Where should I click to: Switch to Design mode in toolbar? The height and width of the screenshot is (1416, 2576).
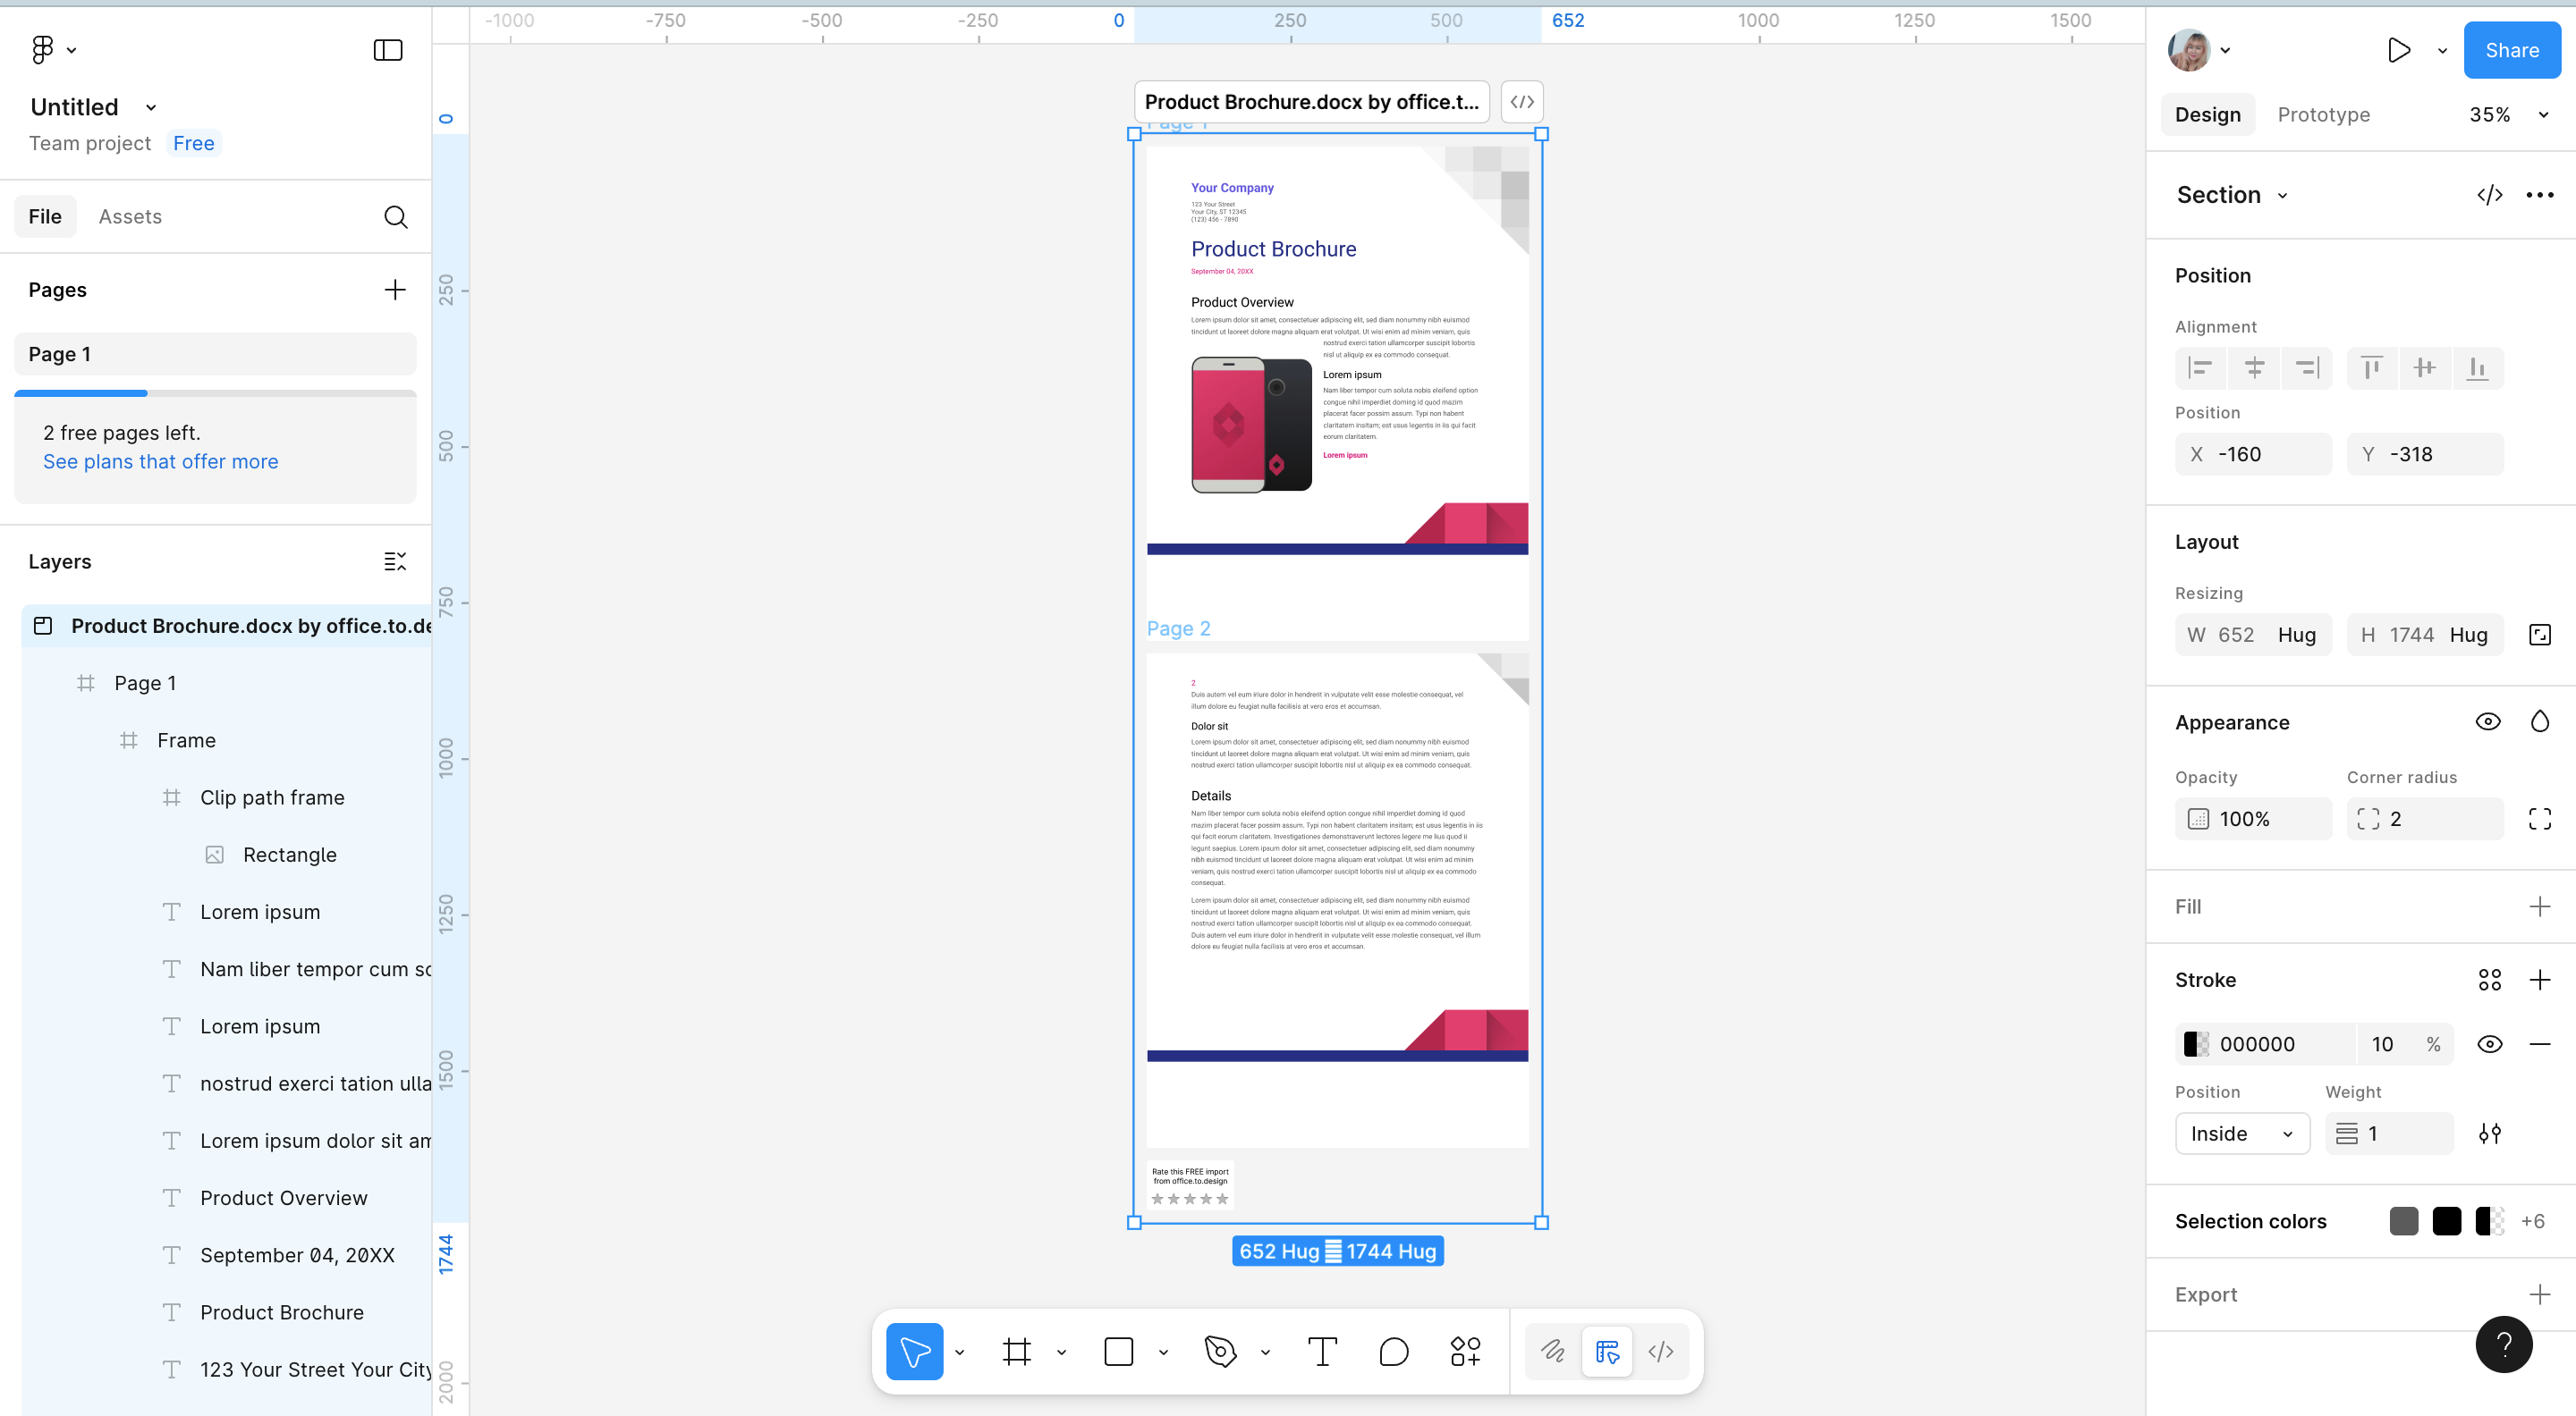[x=1607, y=1351]
